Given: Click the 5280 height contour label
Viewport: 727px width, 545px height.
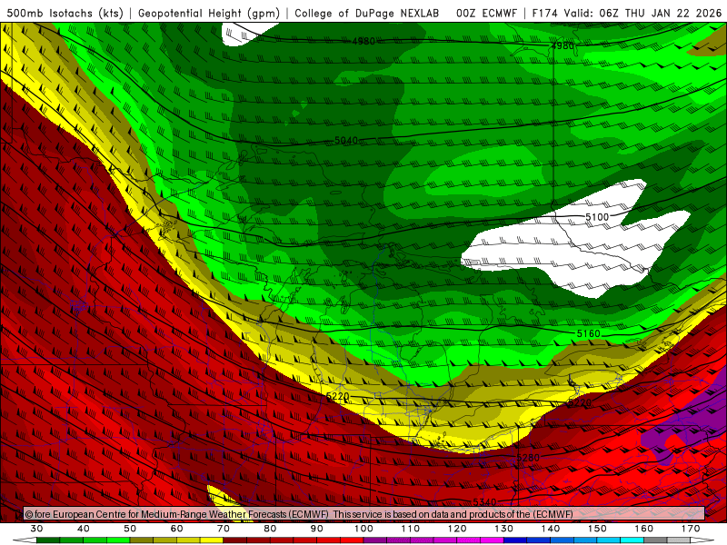Looking at the screenshot, I should coord(528,458).
